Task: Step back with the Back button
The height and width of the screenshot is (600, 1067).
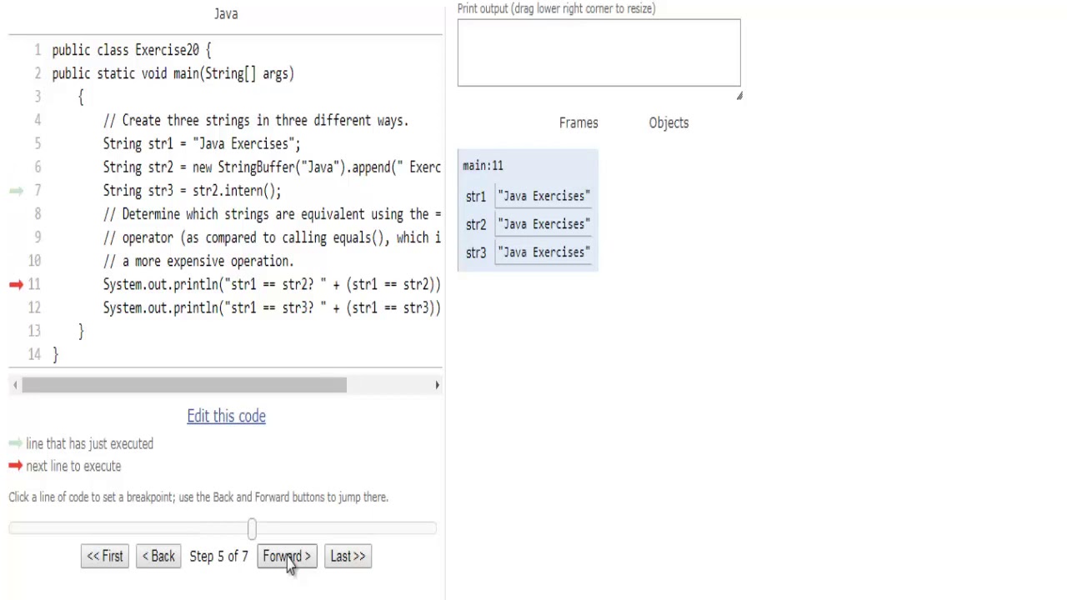Action: pos(158,557)
